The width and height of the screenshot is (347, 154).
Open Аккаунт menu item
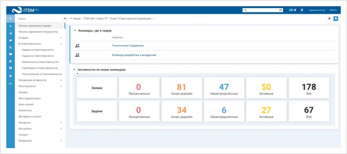pyautogui.click(x=24, y=134)
